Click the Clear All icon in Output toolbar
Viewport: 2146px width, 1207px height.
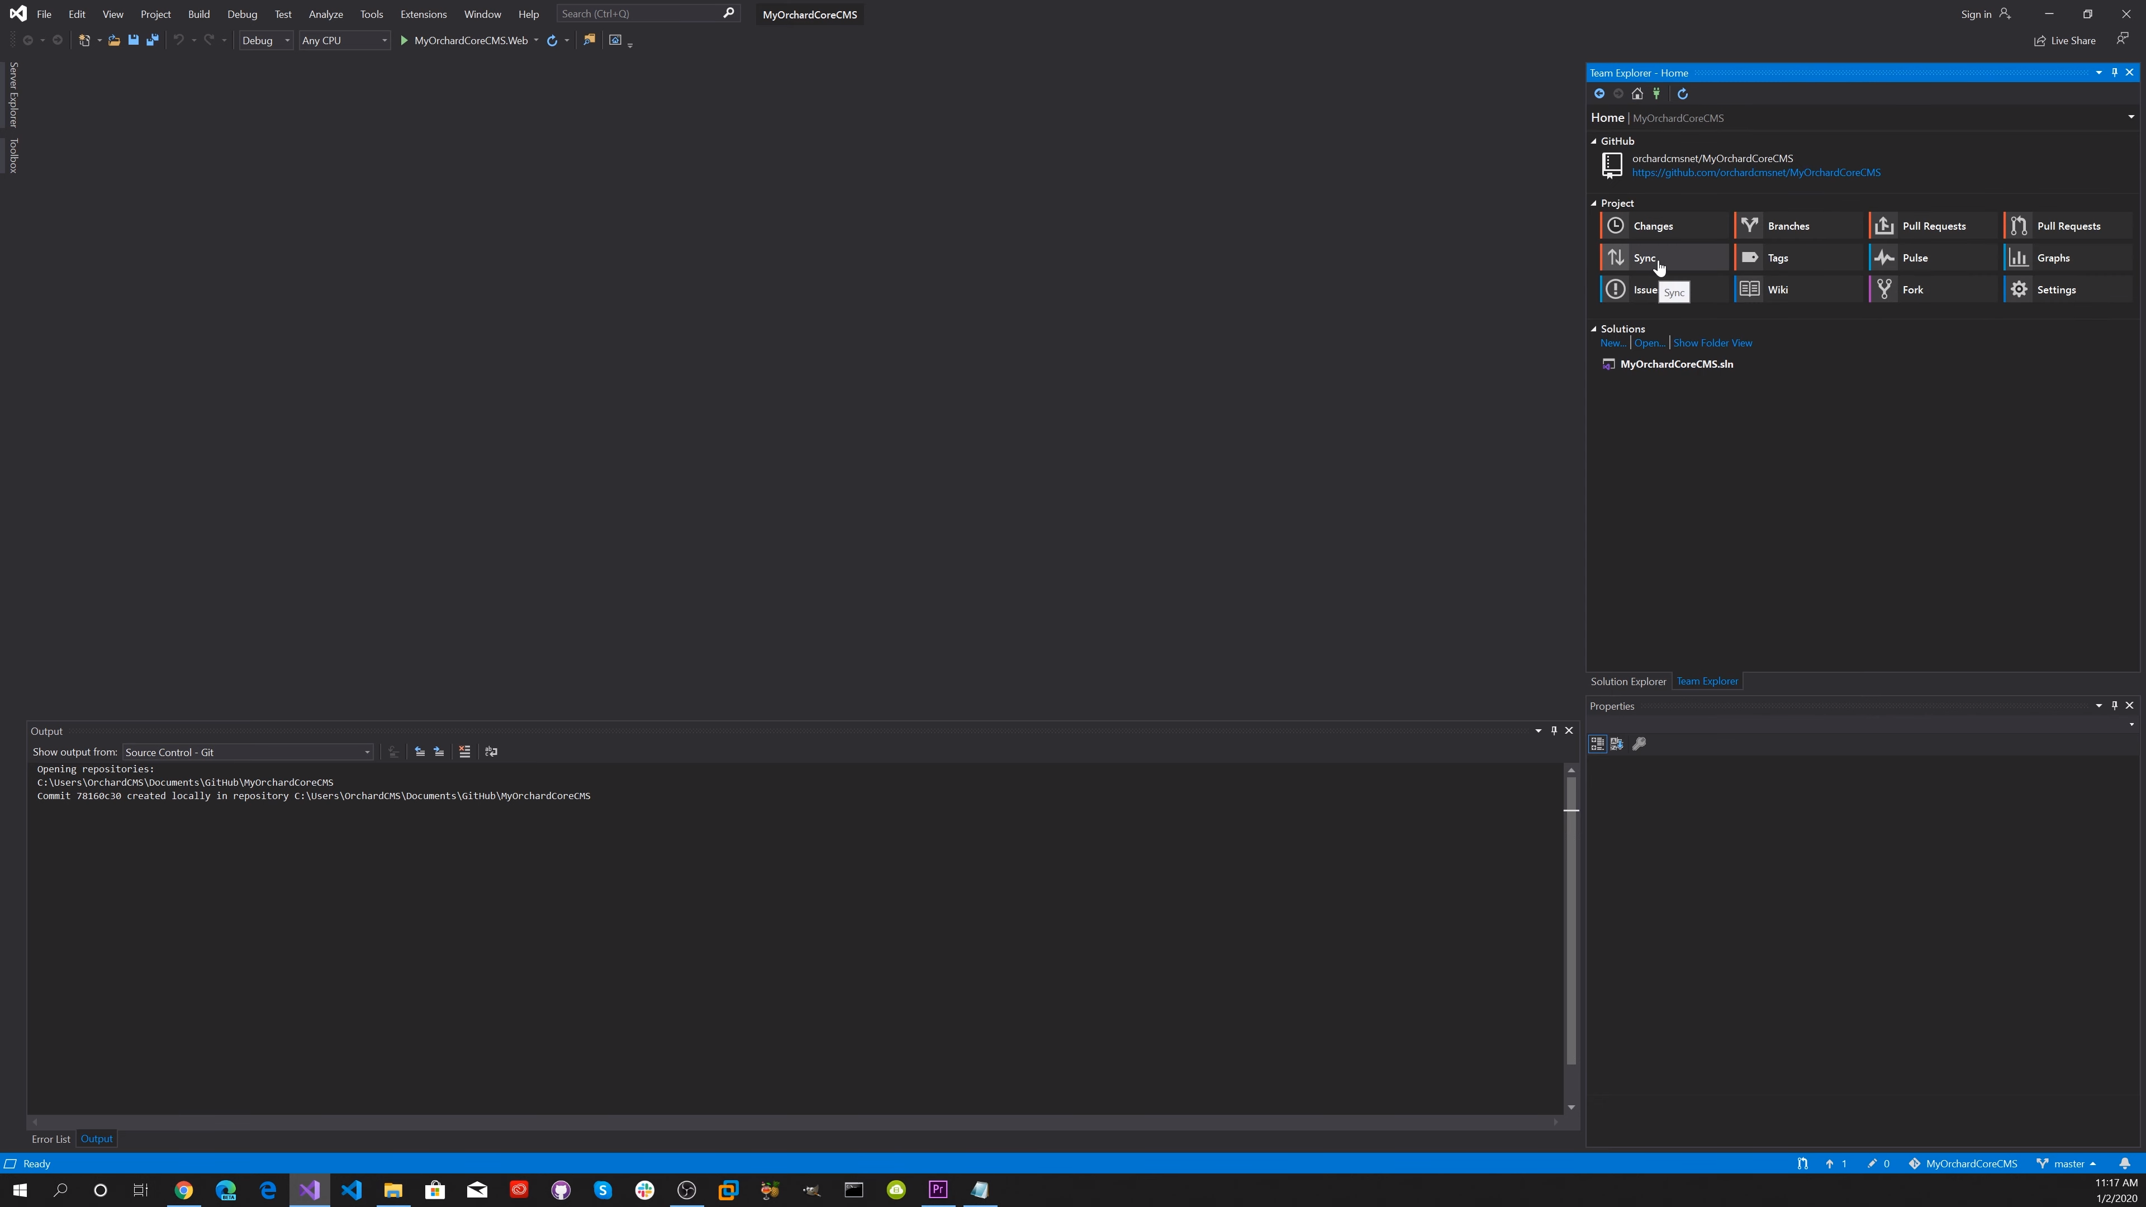pos(465,752)
